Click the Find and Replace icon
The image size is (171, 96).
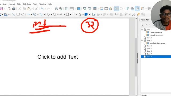(56, 9)
